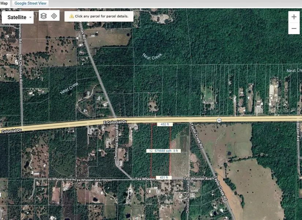The width and height of the screenshot is (302, 220).
Task: Click the 451 ft parcel dimension label
Action: tap(164, 178)
